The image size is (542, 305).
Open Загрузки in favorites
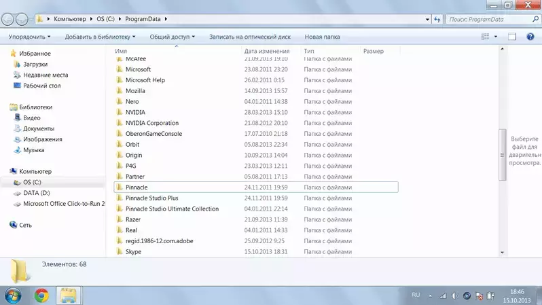35,64
